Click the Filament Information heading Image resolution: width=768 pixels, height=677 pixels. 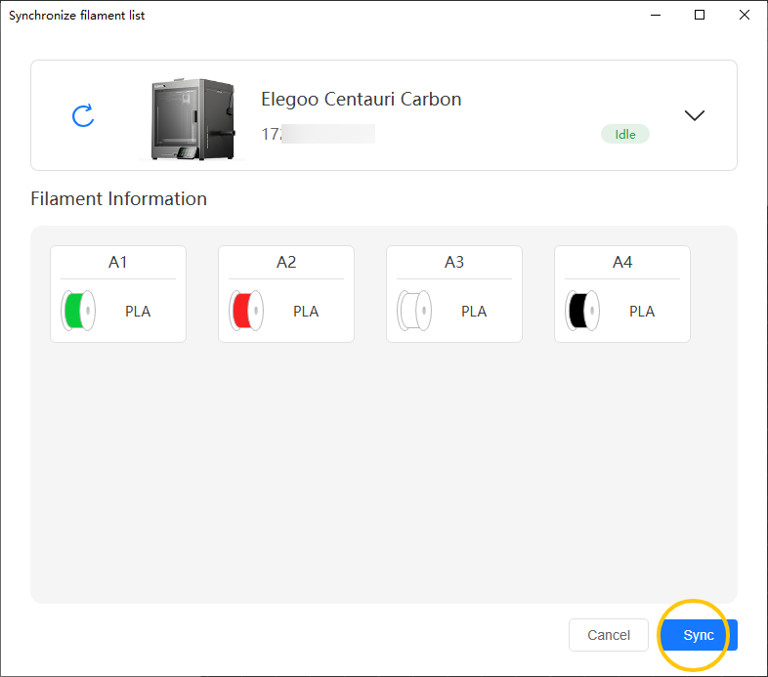[x=118, y=199]
